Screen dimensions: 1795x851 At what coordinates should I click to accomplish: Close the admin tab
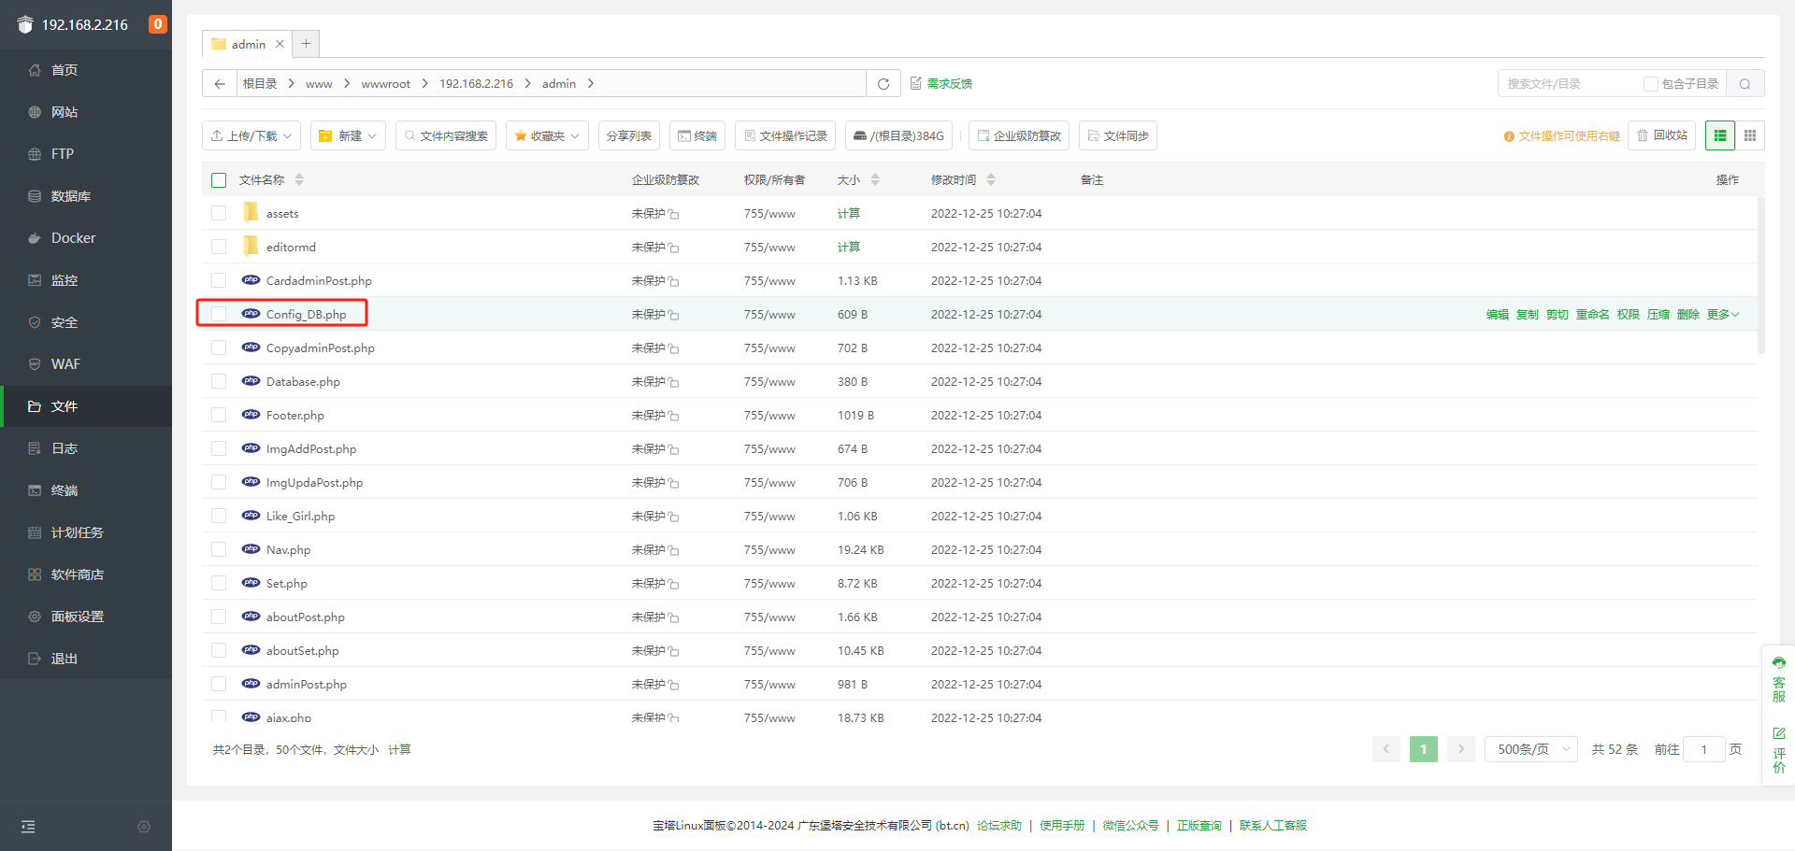(x=280, y=44)
